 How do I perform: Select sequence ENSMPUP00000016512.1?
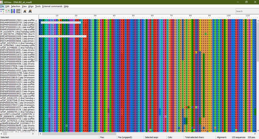click(17, 29)
